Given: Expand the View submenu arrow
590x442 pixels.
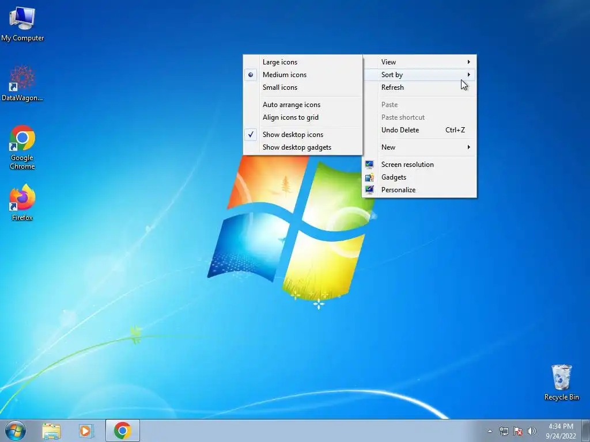Looking at the screenshot, I should [x=468, y=62].
